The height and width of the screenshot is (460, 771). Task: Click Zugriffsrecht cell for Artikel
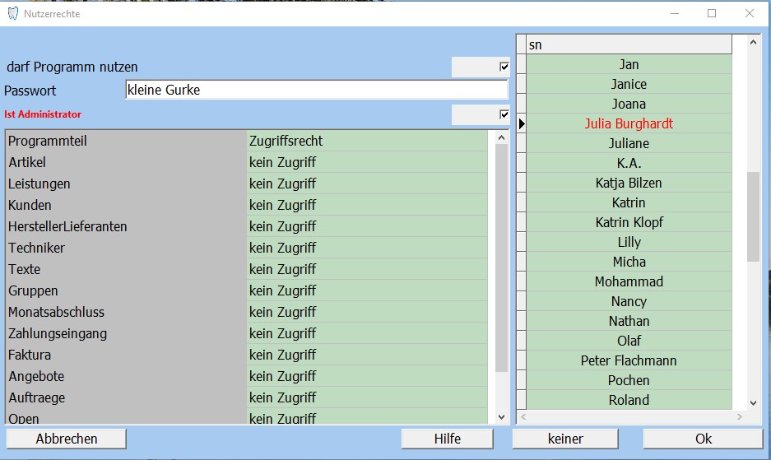[x=369, y=162]
